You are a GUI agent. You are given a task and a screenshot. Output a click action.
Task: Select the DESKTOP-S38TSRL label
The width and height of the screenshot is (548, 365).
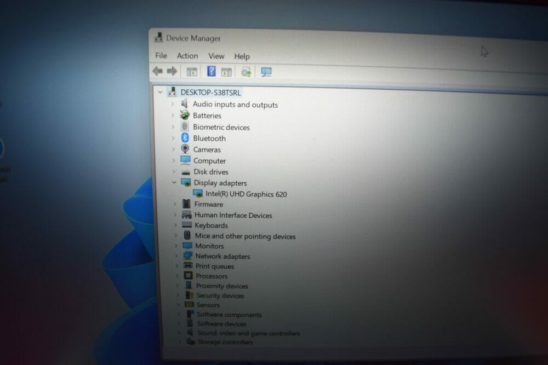tap(210, 92)
